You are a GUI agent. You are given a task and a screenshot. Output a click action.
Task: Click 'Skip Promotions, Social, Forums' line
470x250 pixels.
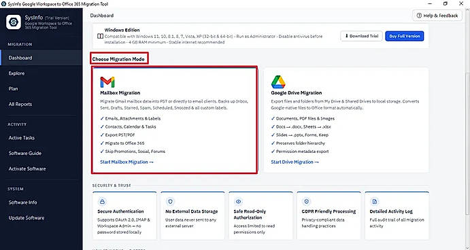click(x=133, y=151)
